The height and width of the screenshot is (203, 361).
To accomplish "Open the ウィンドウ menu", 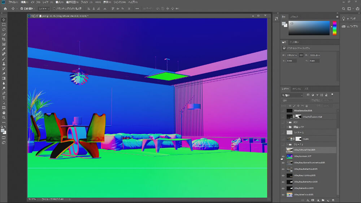I will (x=119, y=2).
